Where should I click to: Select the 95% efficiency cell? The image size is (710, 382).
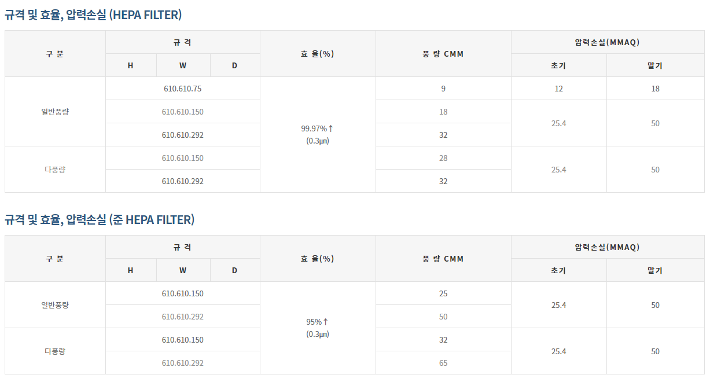tap(317, 328)
